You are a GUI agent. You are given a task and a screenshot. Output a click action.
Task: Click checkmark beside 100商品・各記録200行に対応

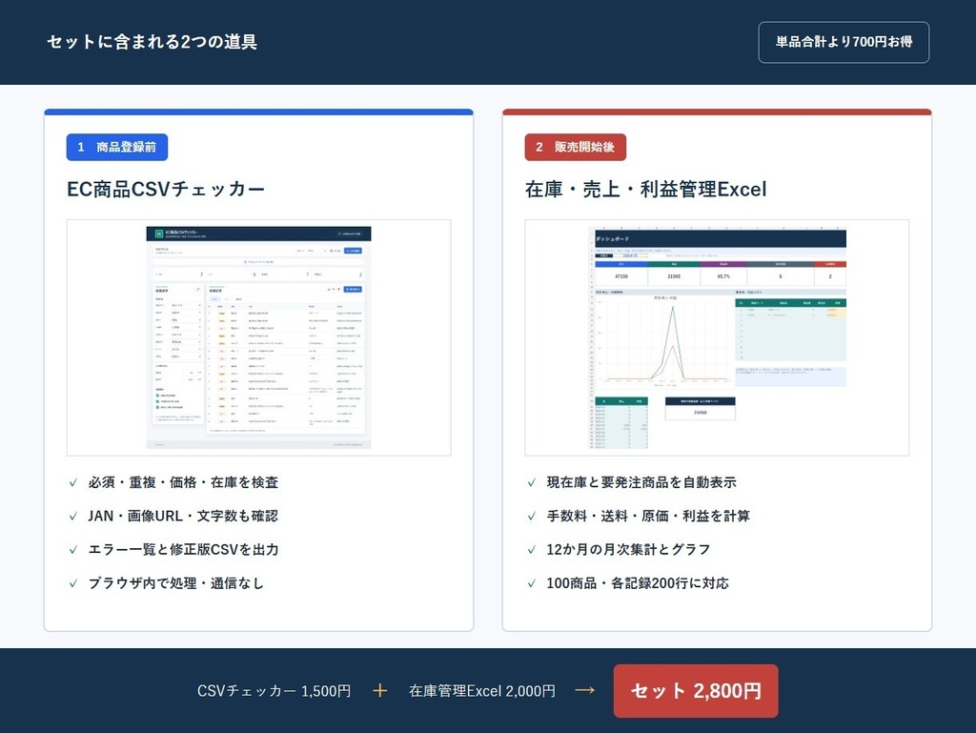pos(532,583)
